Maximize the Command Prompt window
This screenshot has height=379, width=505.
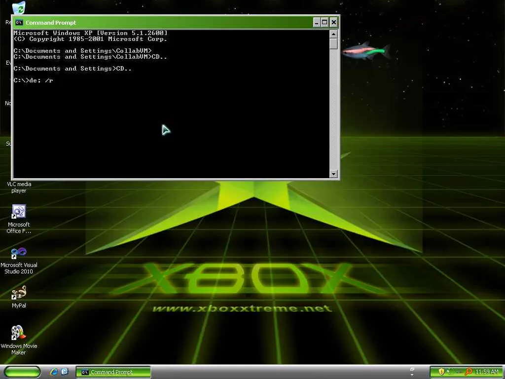point(325,23)
